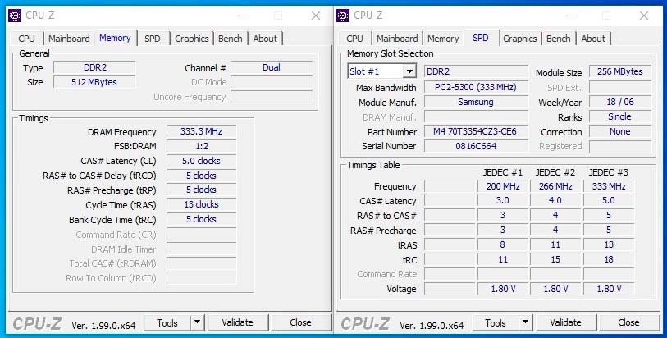
Task: Open the Bench tab in the right window
Action: point(558,39)
